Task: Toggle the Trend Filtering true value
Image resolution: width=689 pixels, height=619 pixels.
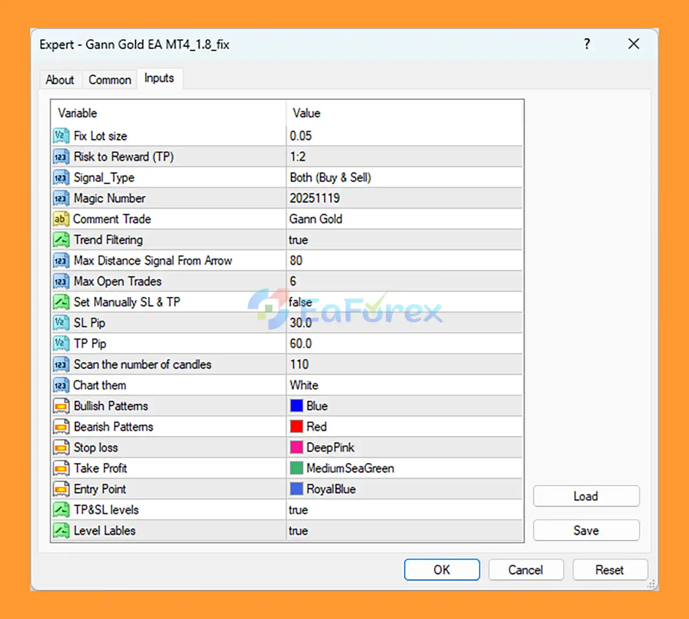Action: (299, 240)
